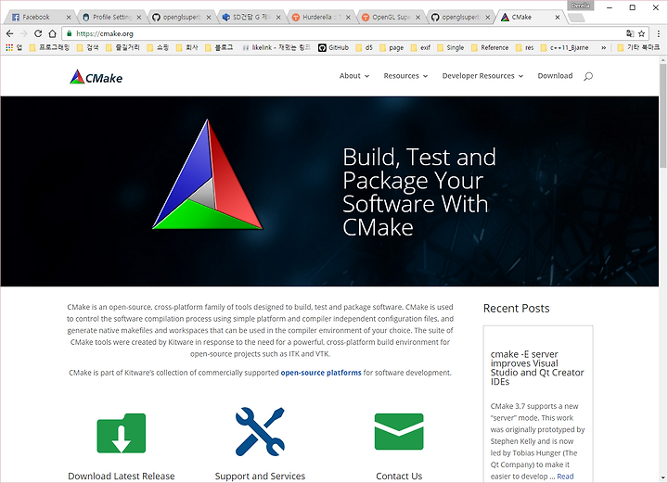Open the likelink bookmark
668x483 pixels.
point(276,47)
